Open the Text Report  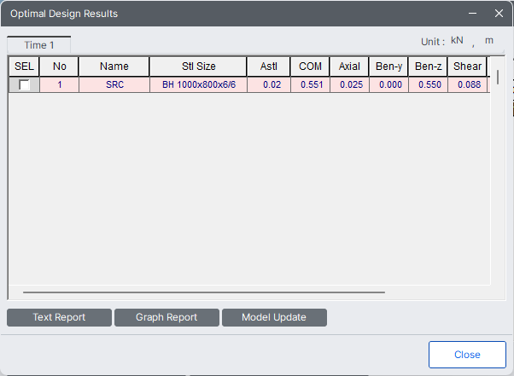click(x=59, y=317)
